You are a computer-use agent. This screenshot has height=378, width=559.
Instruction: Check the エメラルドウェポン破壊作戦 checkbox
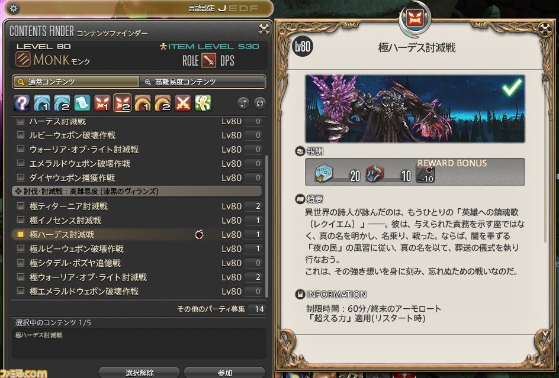[21, 163]
